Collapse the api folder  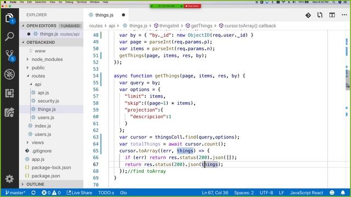pyautogui.click(x=38, y=84)
